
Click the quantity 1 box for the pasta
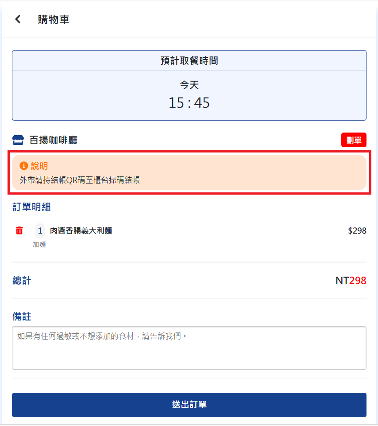40,231
